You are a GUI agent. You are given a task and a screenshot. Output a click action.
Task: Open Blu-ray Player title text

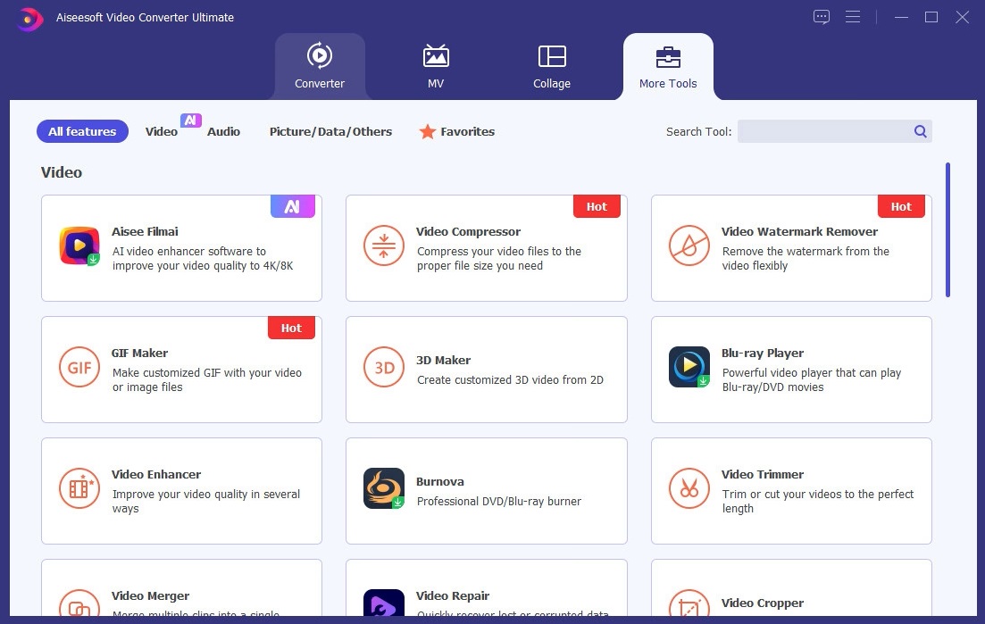[763, 353]
